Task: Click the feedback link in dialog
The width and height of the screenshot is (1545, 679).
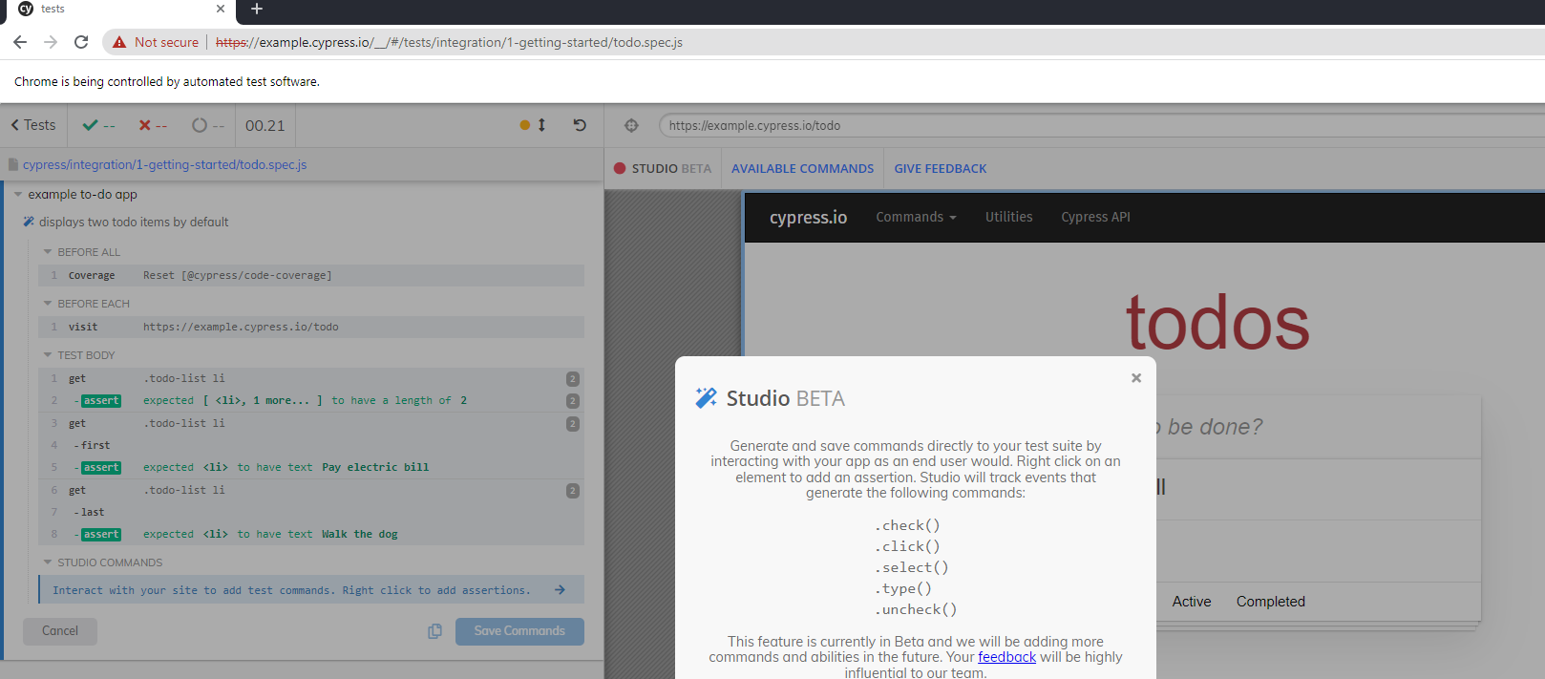Action: 1006,657
